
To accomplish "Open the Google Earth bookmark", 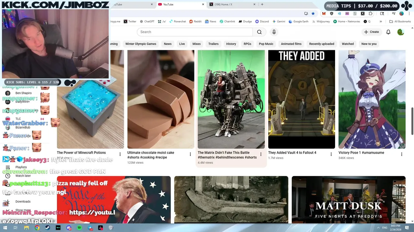I will click(299, 22).
